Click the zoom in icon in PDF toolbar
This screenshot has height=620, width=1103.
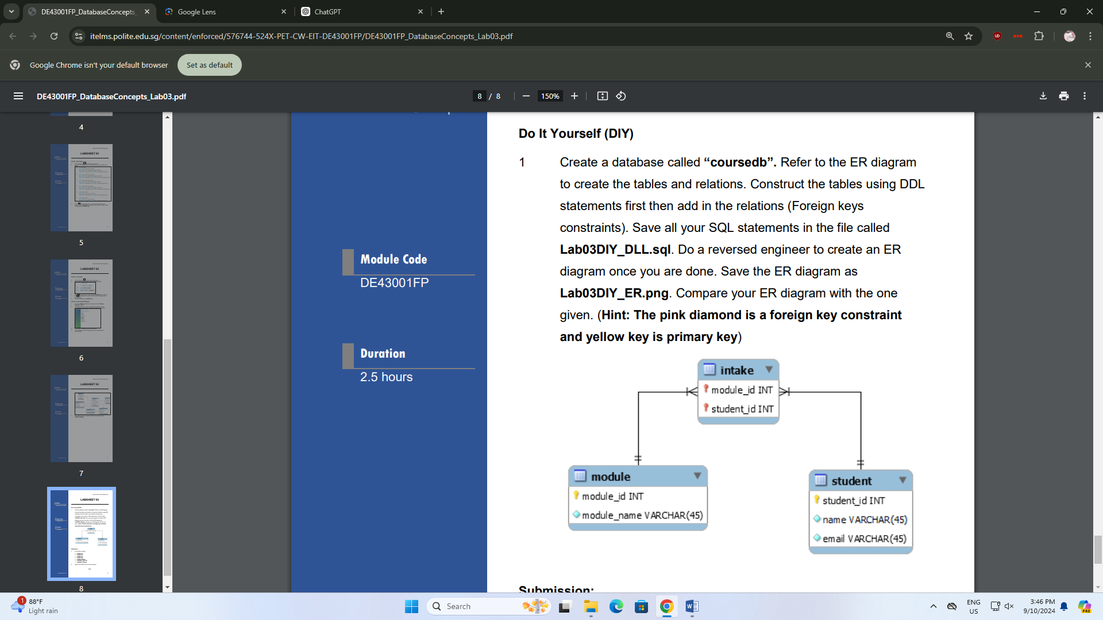click(x=574, y=96)
